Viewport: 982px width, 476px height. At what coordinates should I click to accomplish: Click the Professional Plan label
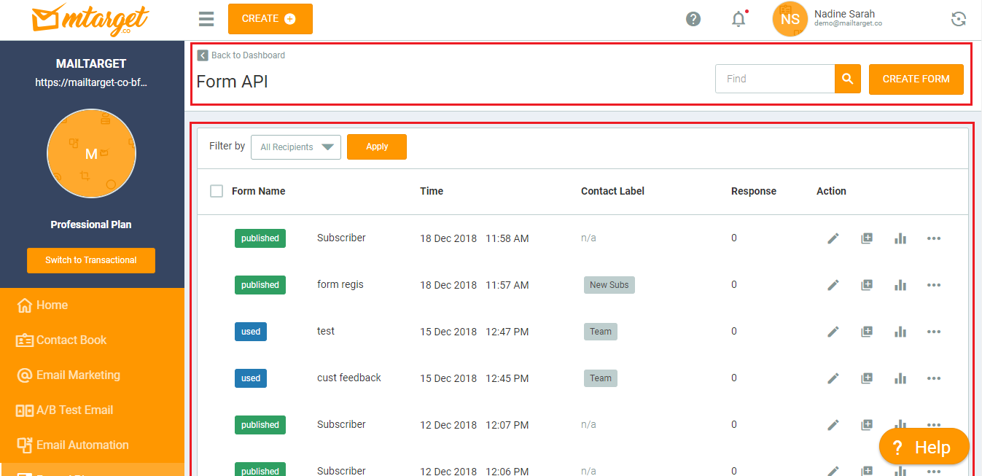click(x=91, y=225)
